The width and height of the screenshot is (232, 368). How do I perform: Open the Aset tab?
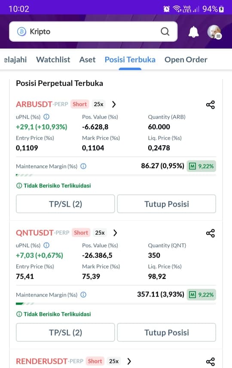pos(87,60)
